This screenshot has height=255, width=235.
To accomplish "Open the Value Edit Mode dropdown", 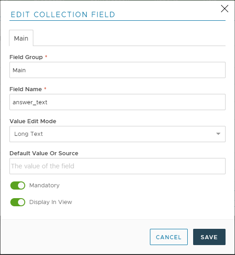I will [x=117, y=134].
